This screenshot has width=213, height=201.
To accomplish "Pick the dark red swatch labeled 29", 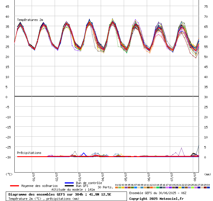I will (x=205, y=188).
